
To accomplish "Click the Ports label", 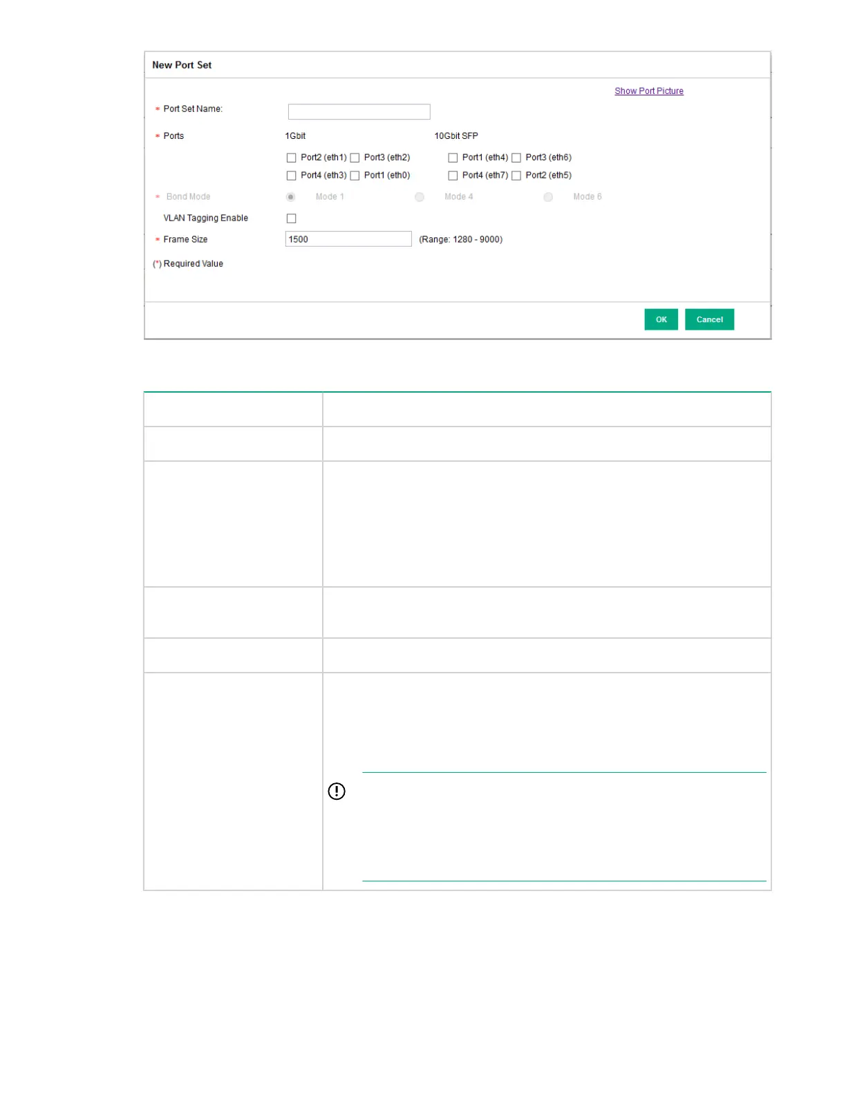I will pos(173,136).
